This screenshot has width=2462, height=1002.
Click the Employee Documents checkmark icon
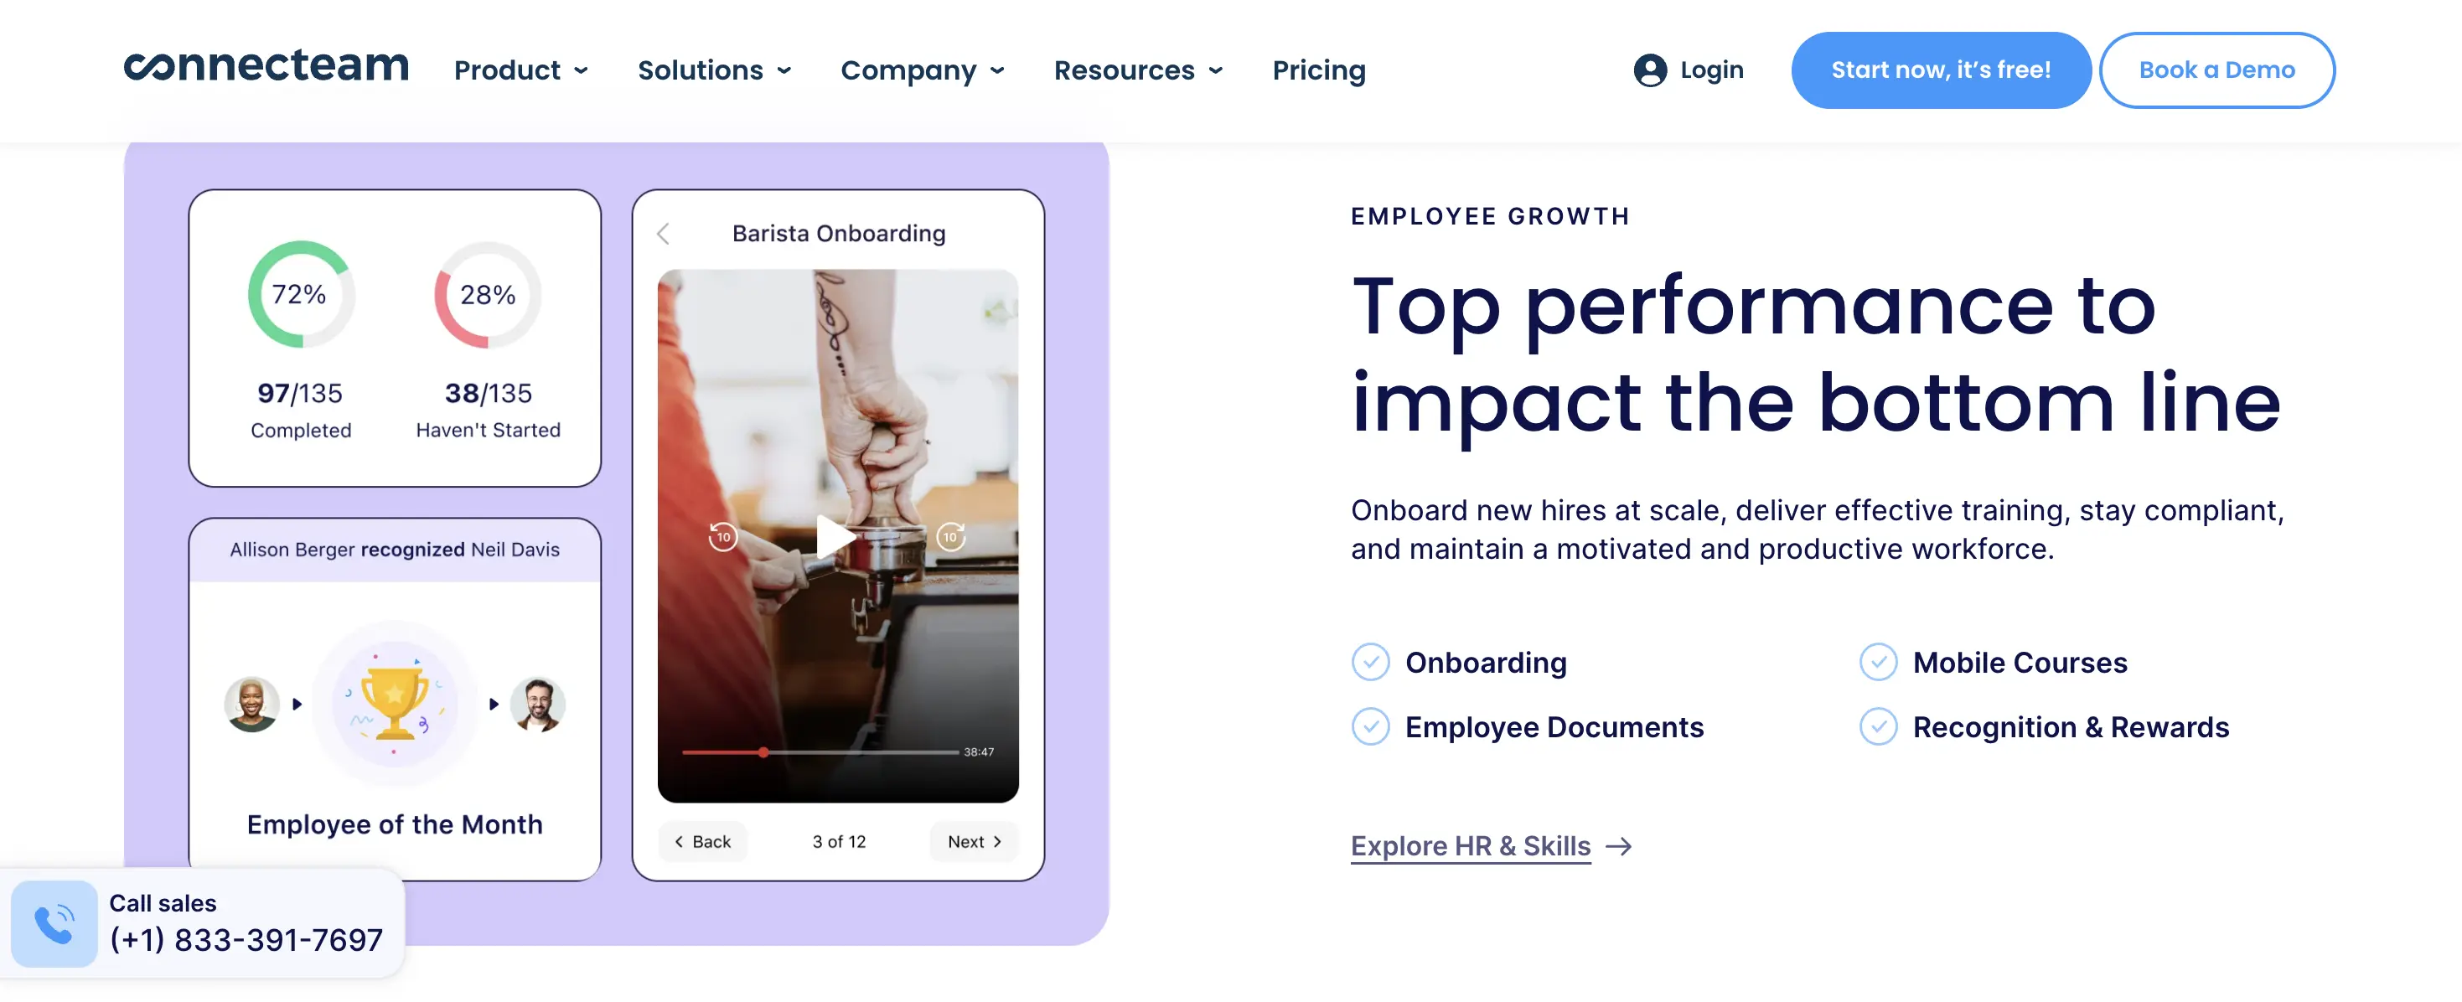click(x=1371, y=726)
